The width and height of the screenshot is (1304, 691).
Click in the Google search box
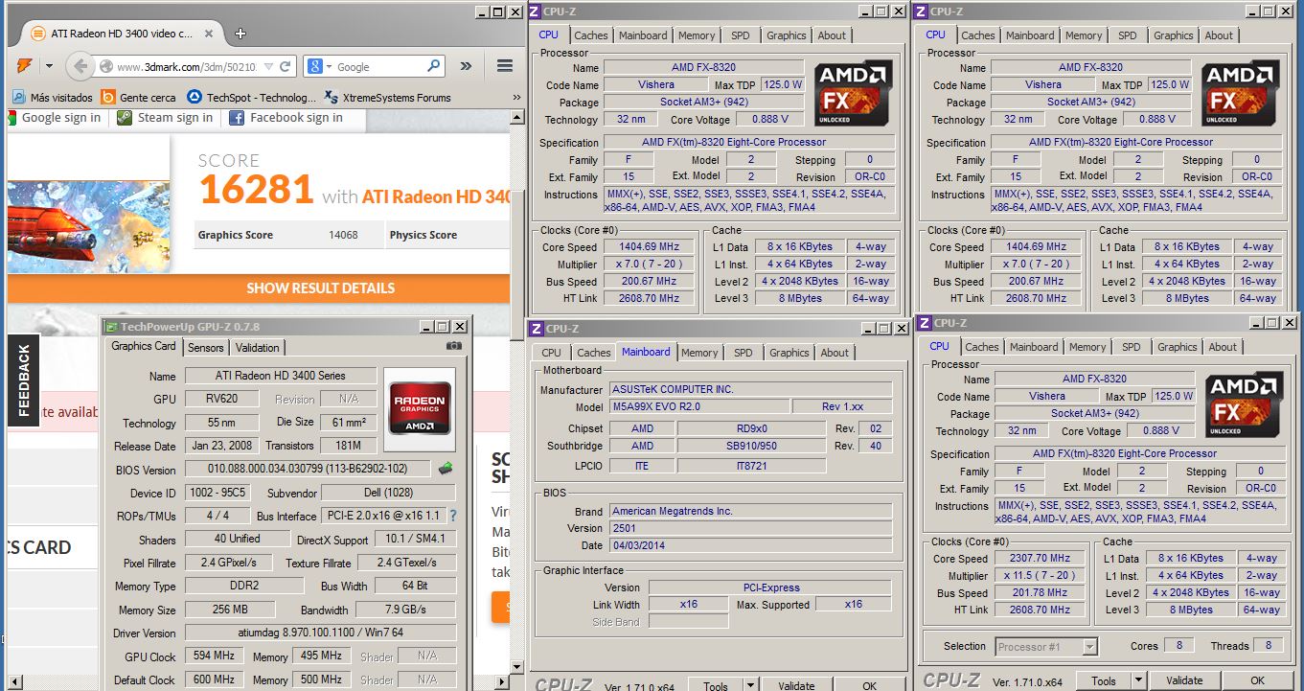tap(380, 67)
